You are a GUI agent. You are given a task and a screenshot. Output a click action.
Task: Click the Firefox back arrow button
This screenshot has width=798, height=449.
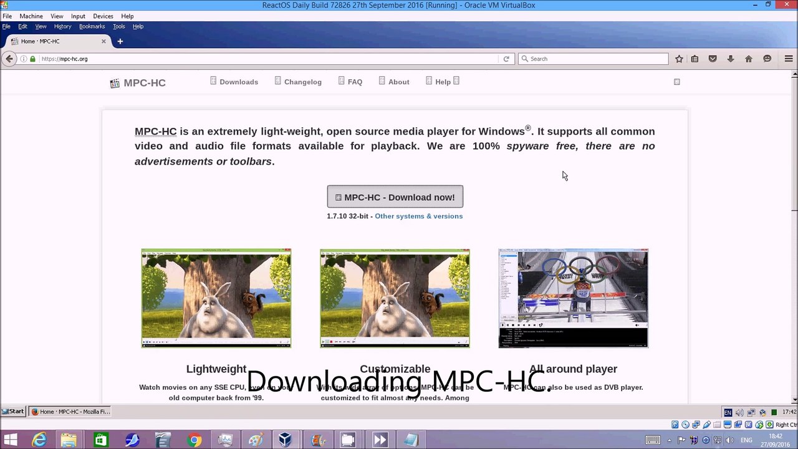tap(9, 59)
